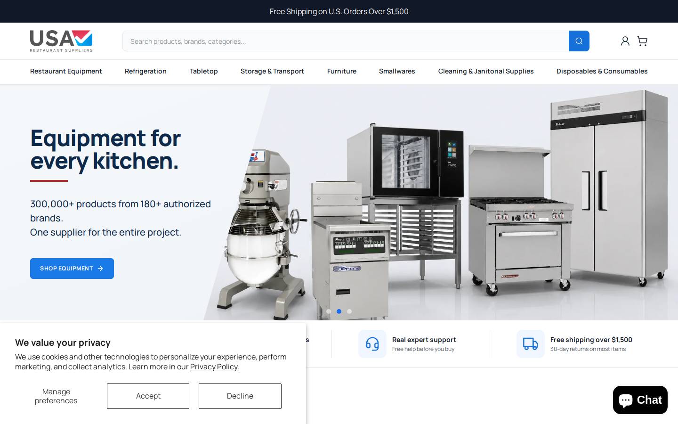Open Disposables & Consumables menu
Screen dimensions: 678x424
click(x=602, y=71)
